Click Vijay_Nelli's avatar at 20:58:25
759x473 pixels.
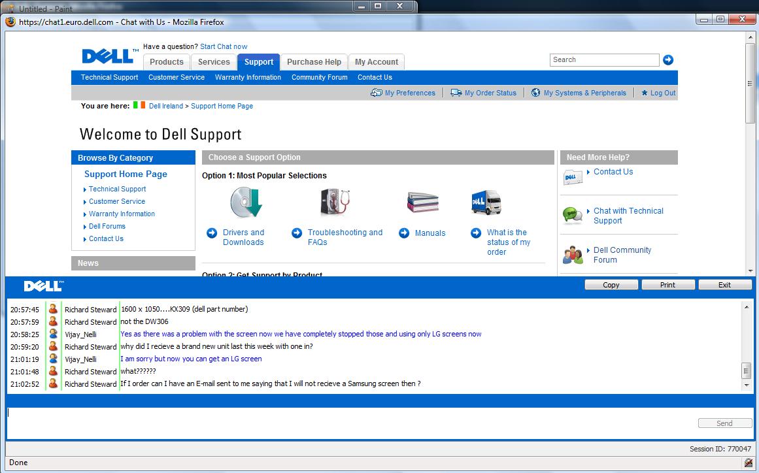point(53,334)
